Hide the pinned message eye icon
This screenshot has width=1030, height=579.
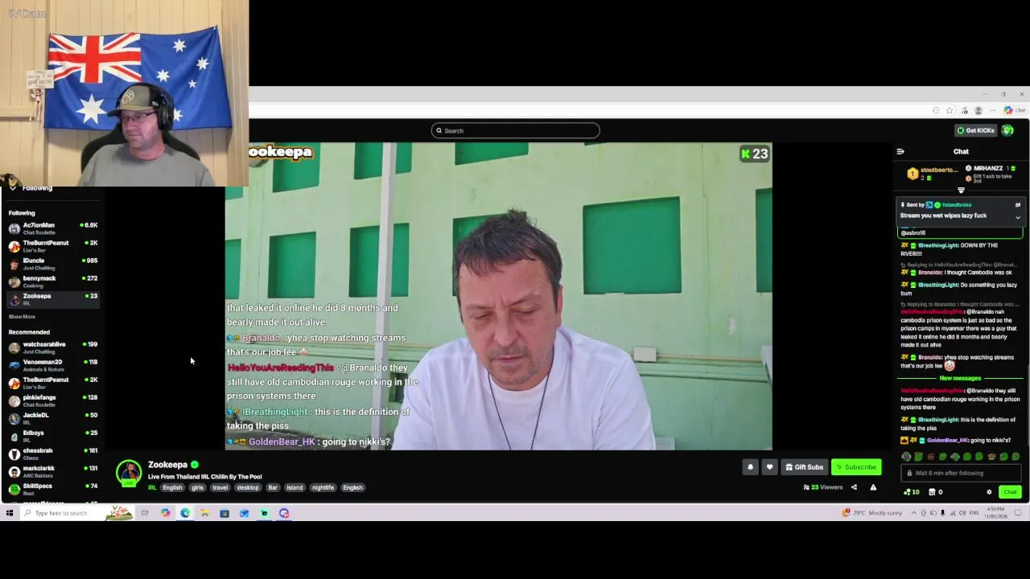(1017, 204)
